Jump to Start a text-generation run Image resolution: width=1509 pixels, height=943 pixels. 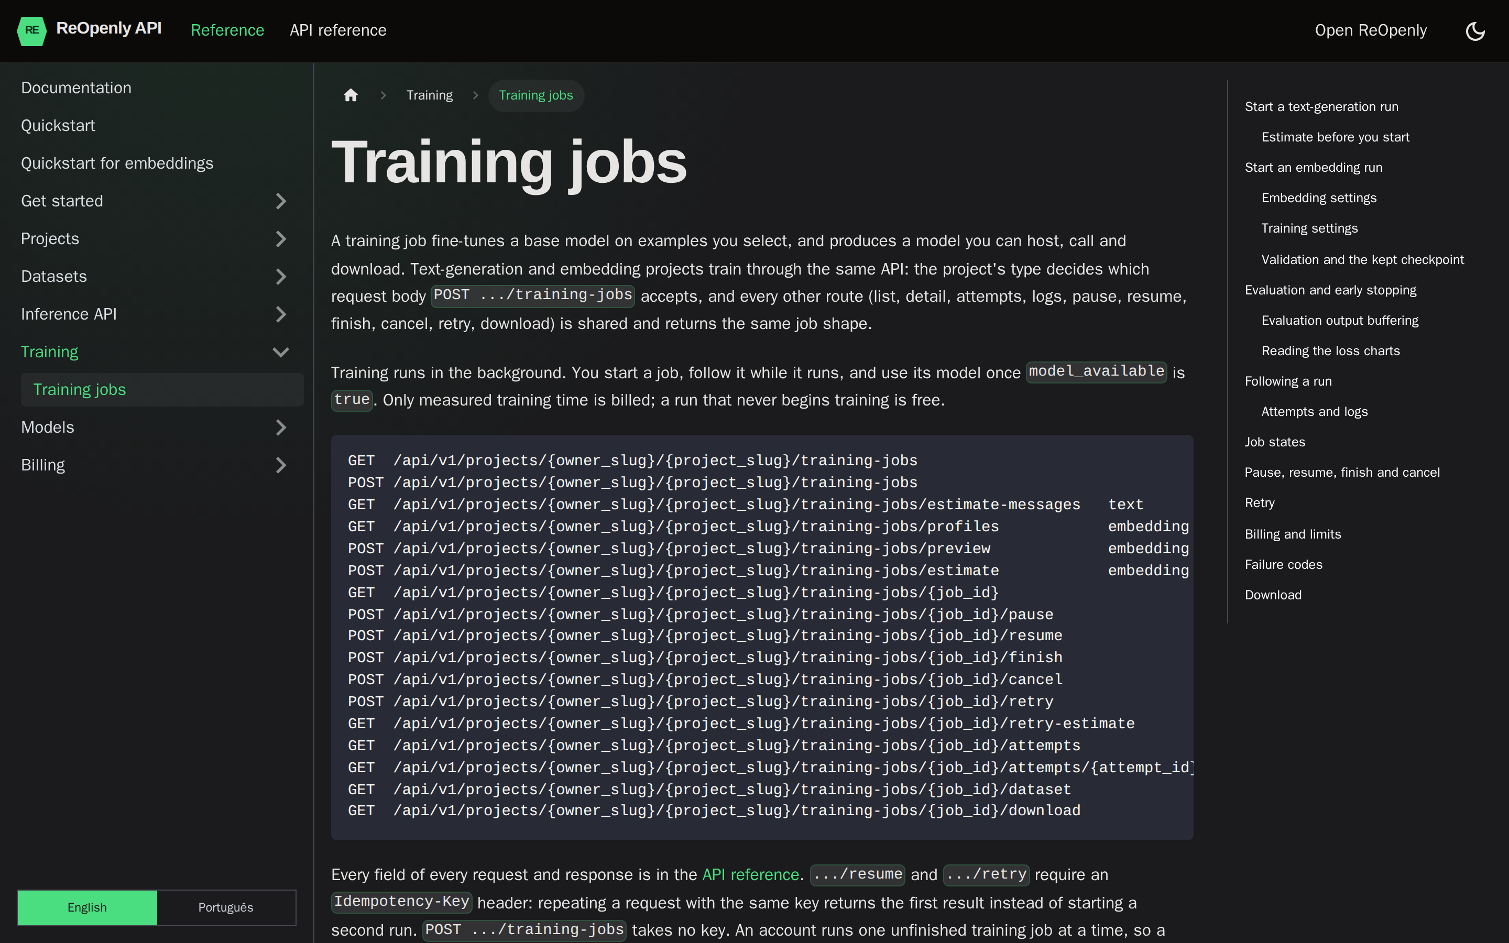tap(1321, 107)
